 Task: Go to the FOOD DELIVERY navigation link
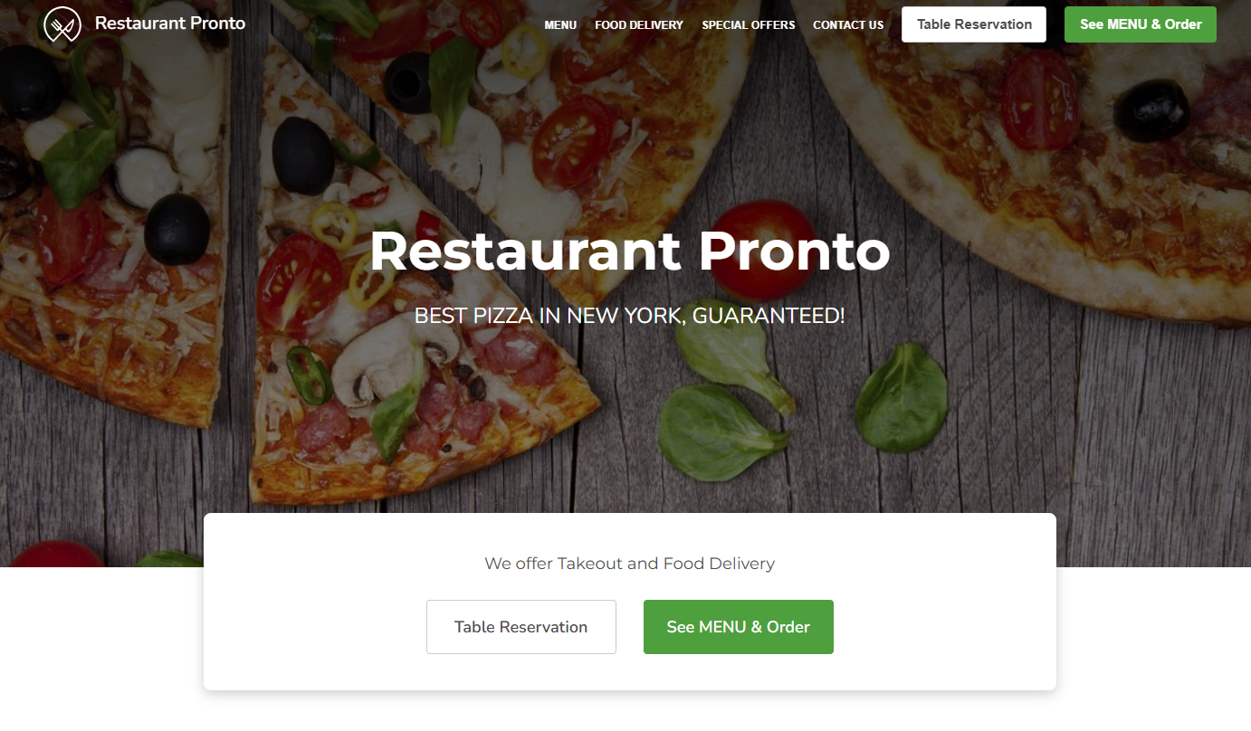point(639,24)
